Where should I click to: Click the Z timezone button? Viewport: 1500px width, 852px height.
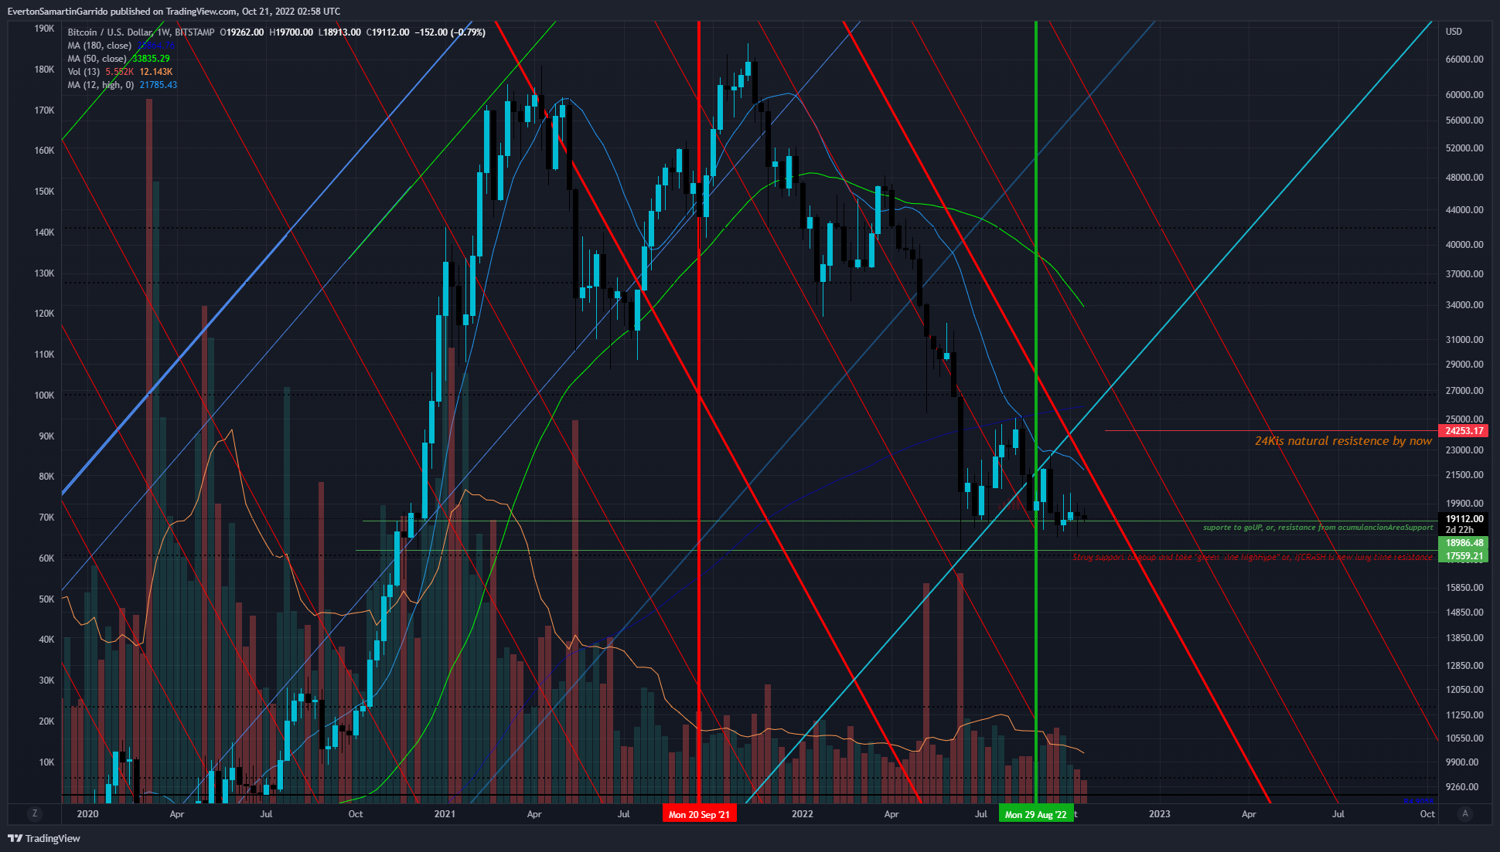coord(34,813)
